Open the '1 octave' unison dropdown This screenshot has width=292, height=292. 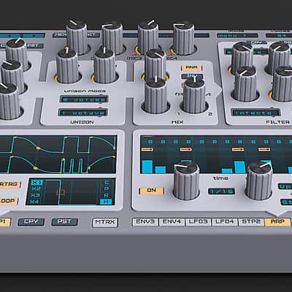[x=82, y=112]
